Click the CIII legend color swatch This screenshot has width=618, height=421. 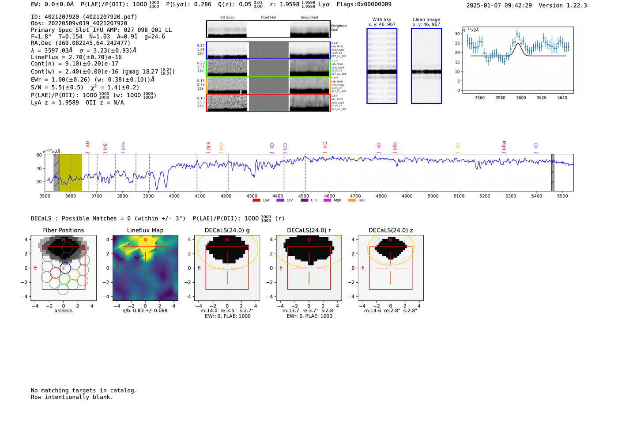click(304, 200)
